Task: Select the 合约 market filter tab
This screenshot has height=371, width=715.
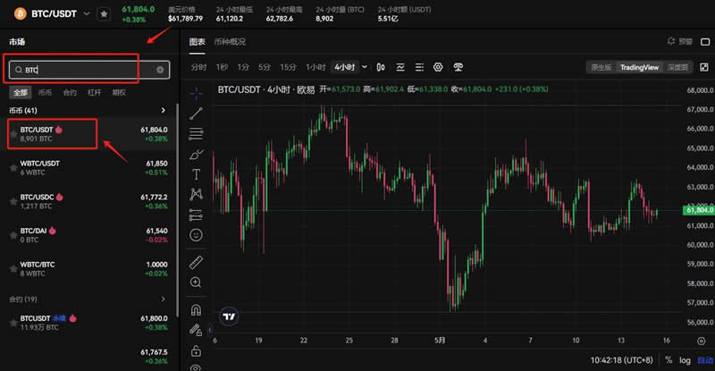Action: [x=70, y=92]
